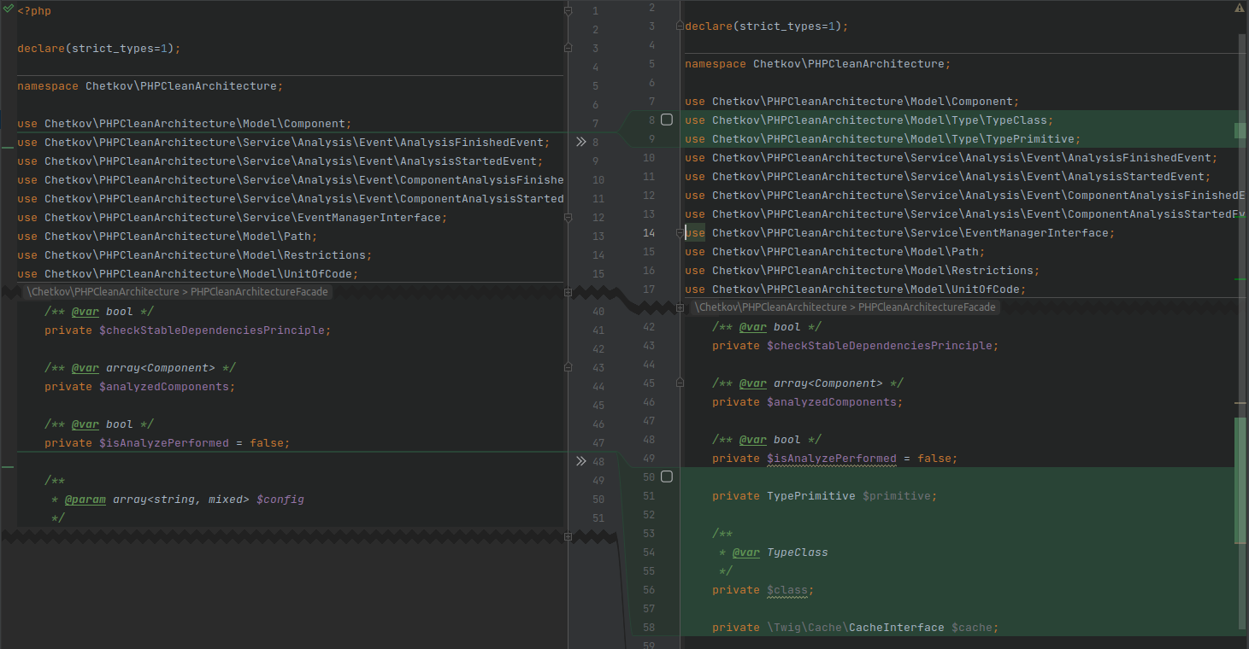Collapse the fold marker at left line 43
The width and height of the screenshot is (1249, 649).
(568, 368)
